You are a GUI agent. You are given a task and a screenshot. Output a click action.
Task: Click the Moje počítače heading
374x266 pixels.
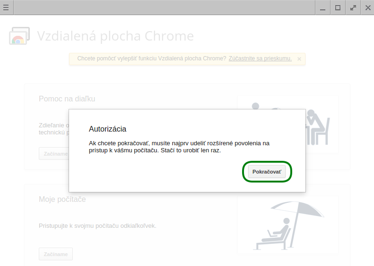(62, 199)
